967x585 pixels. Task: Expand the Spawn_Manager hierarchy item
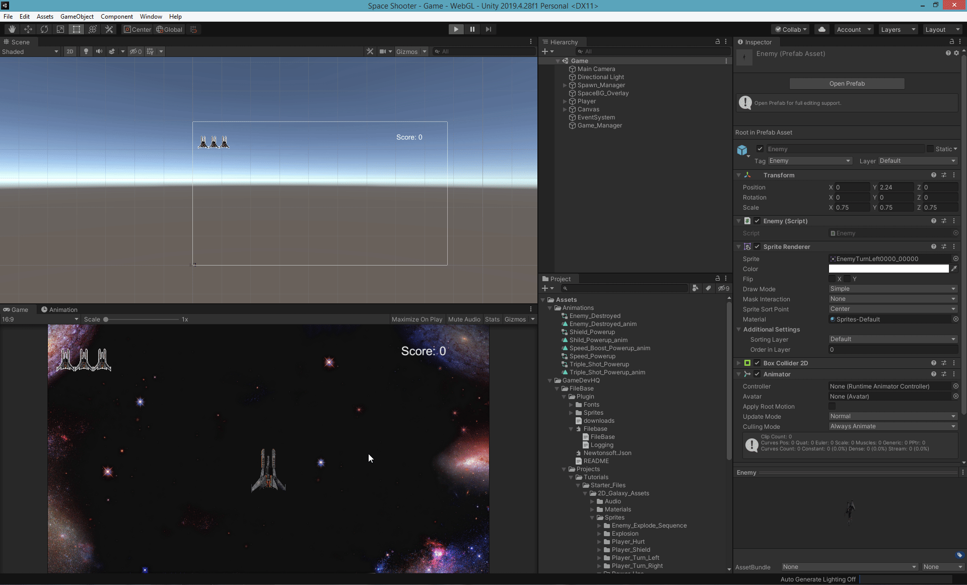(565, 85)
